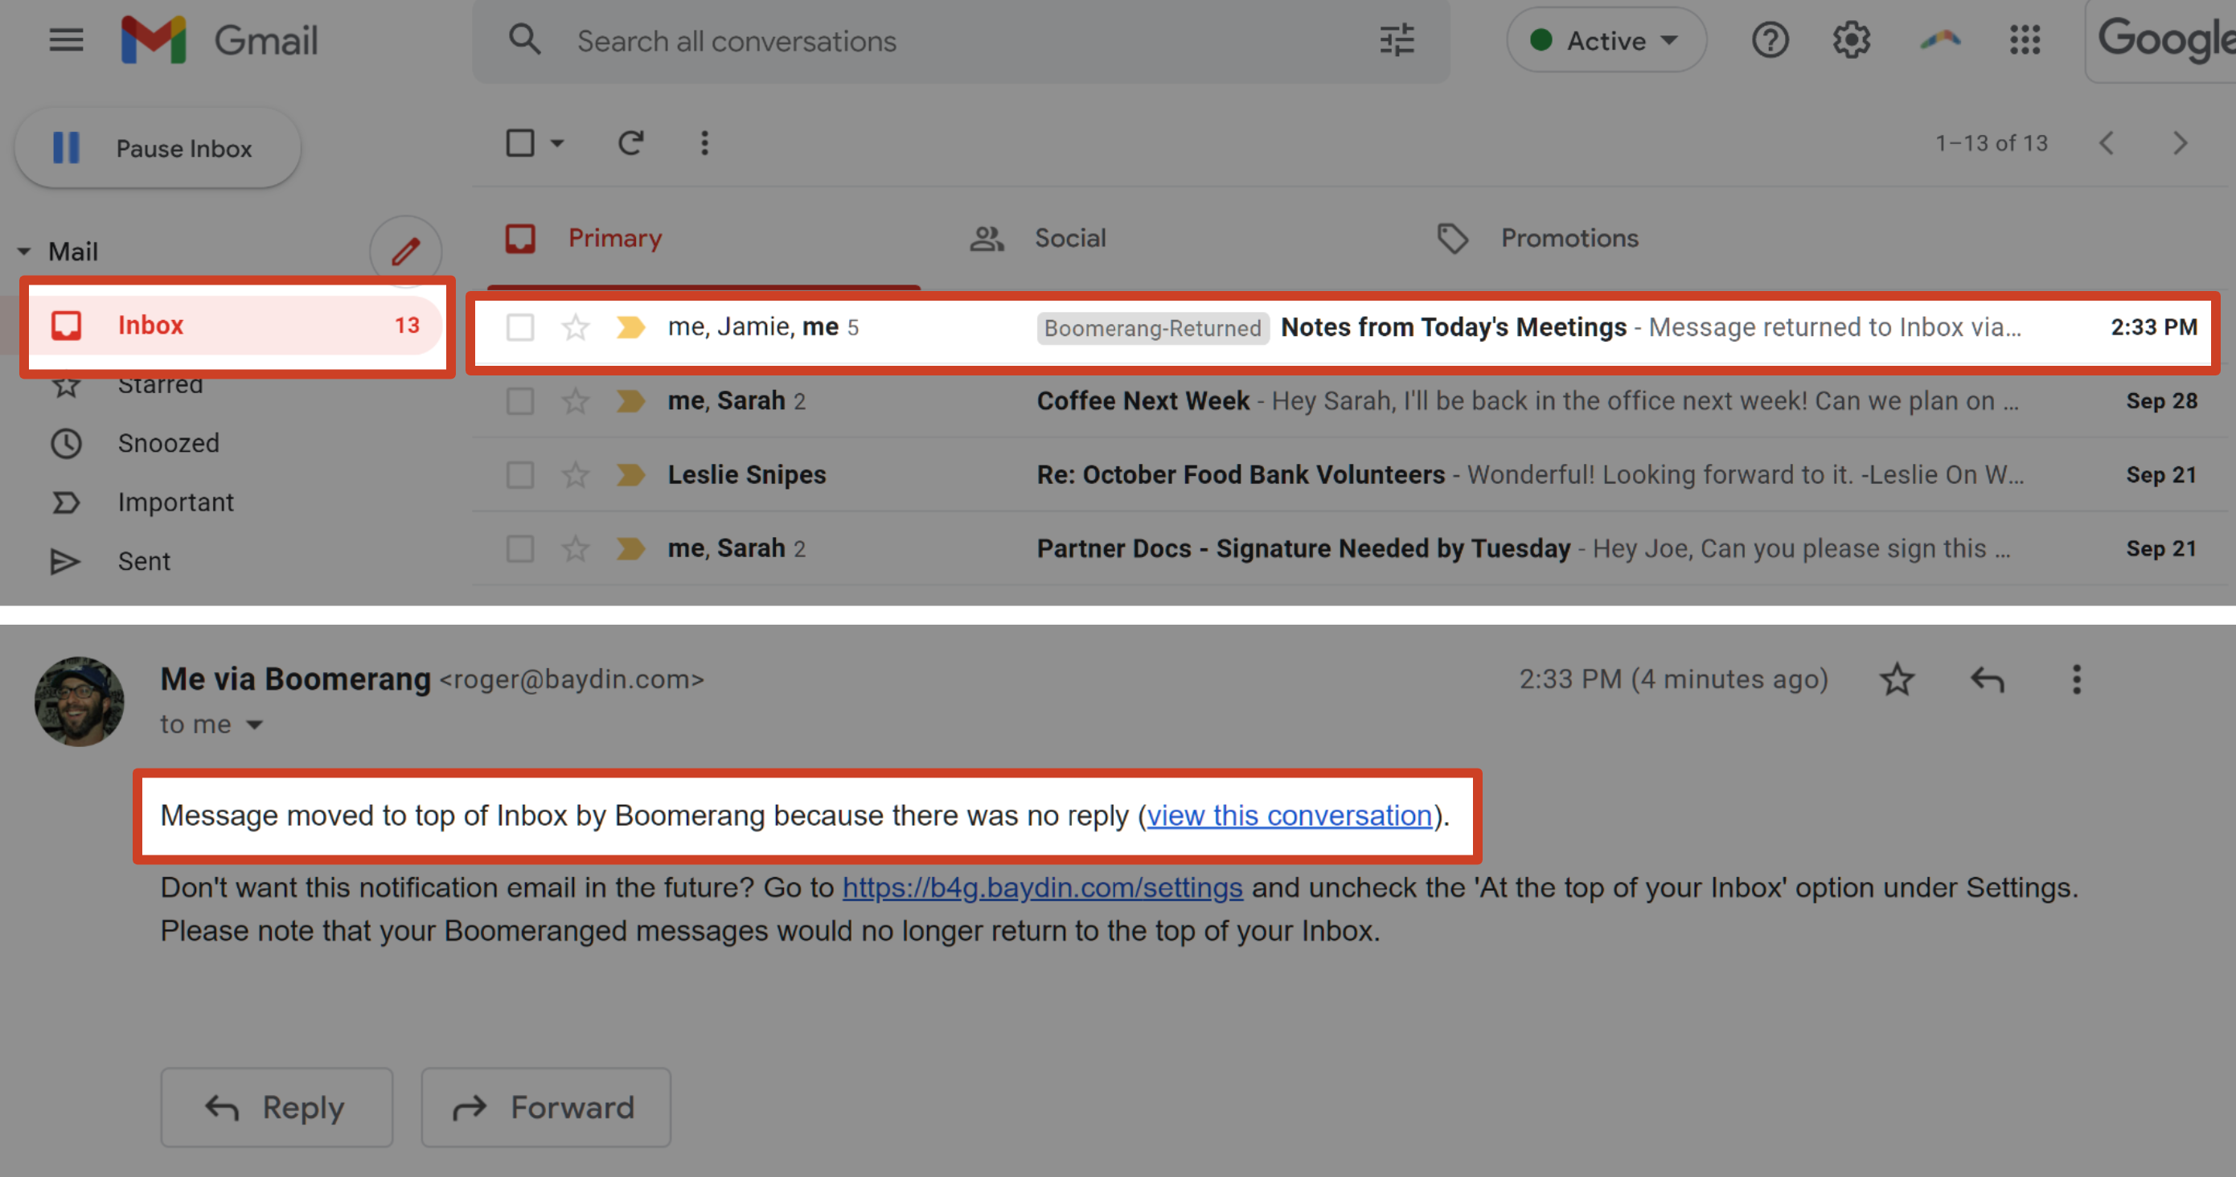Focus the Search all conversations field
The height and width of the screenshot is (1177, 2236).
click(x=961, y=41)
